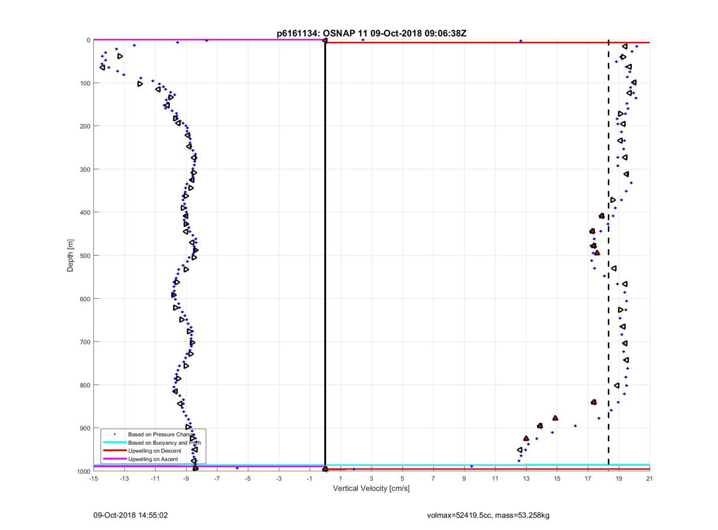This screenshot has height=530, width=718.
Task: Click the red line sample in the legend
Action: coord(114,450)
